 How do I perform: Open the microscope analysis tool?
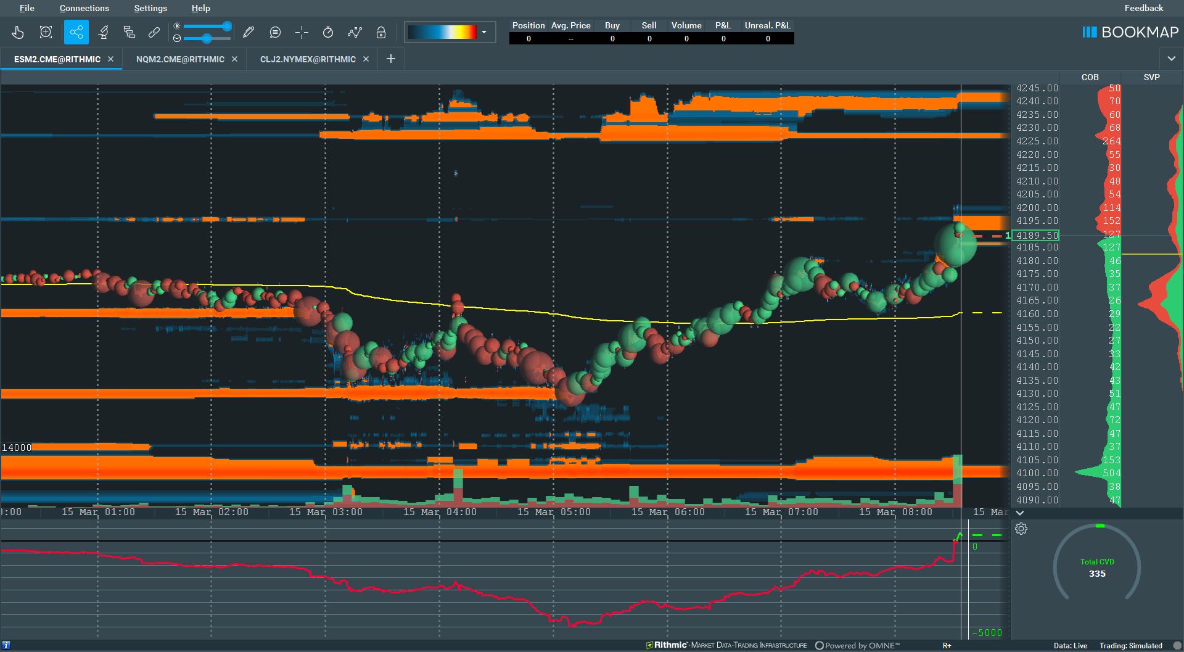[104, 32]
